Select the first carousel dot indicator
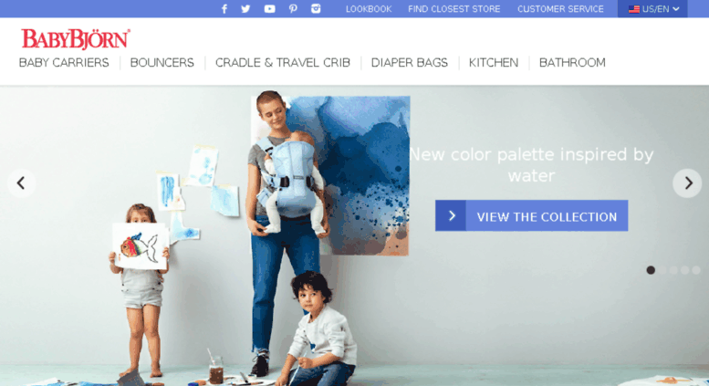The height and width of the screenshot is (386, 709). coord(651,270)
